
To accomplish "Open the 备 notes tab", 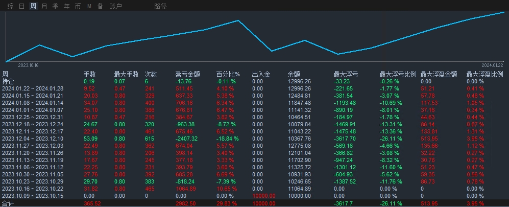I will click(x=101, y=6).
